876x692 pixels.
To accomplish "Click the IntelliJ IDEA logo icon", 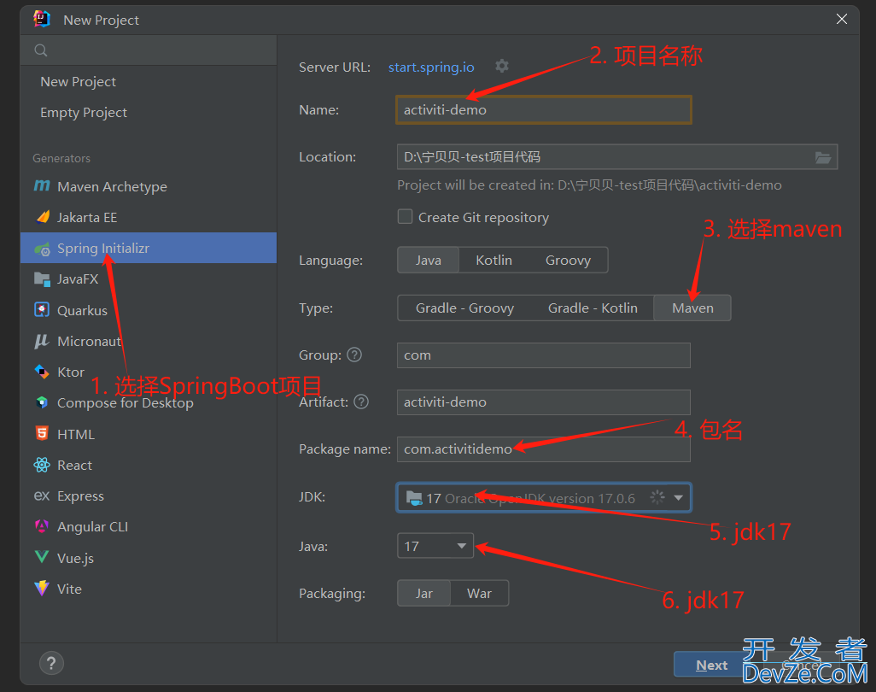I will point(42,19).
